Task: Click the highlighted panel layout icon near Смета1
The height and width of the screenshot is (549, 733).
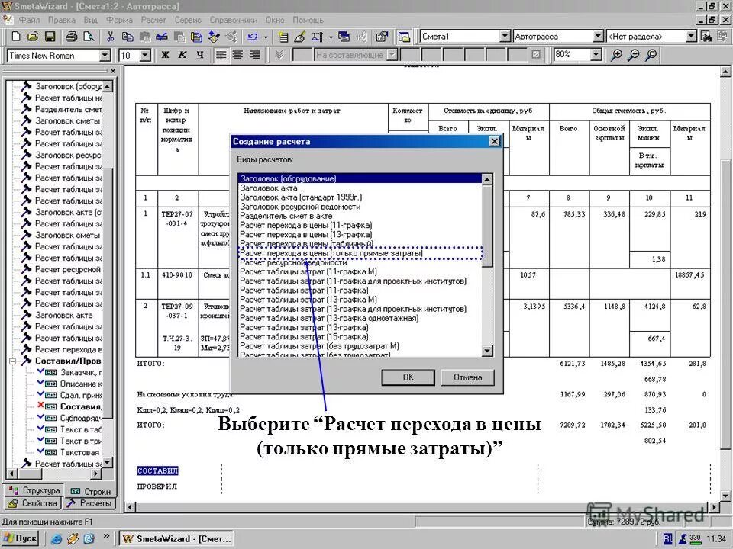Action: click(x=404, y=37)
